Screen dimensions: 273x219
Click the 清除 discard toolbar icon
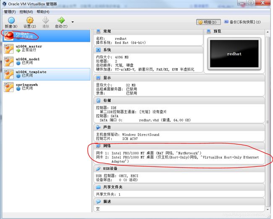pyautogui.click(x=46, y=20)
